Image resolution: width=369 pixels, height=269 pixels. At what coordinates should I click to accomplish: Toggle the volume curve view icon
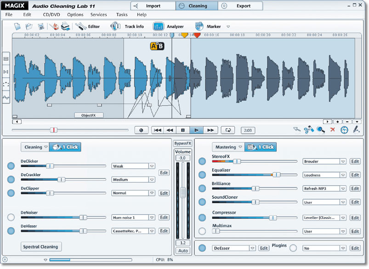pos(6,97)
